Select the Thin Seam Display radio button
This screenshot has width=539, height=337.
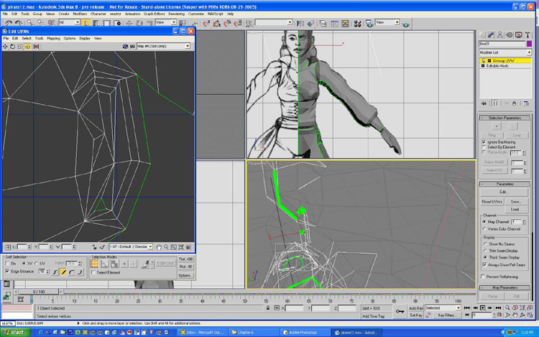point(484,251)
